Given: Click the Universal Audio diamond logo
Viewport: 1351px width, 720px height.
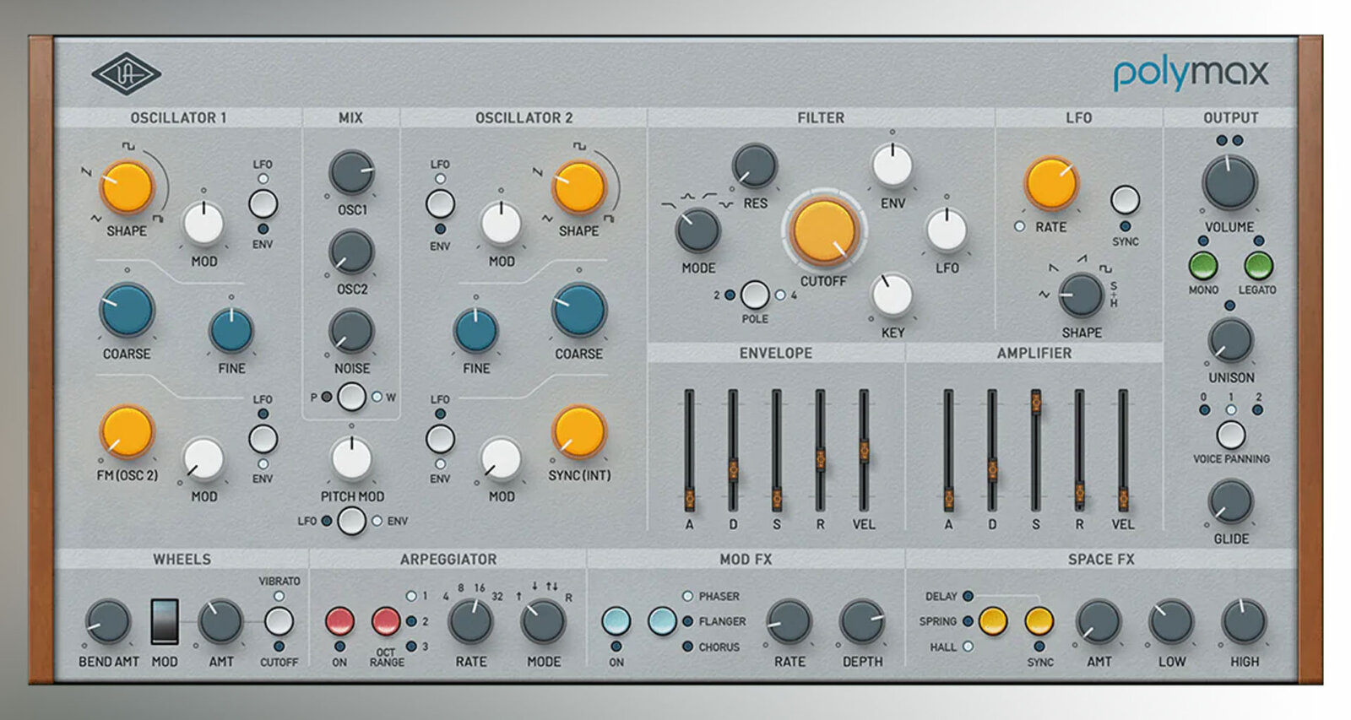Looking at the screenshot, I should point(126,74).
